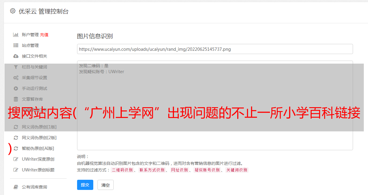
Task: Click the image URL input field
Action: (215, 49)
